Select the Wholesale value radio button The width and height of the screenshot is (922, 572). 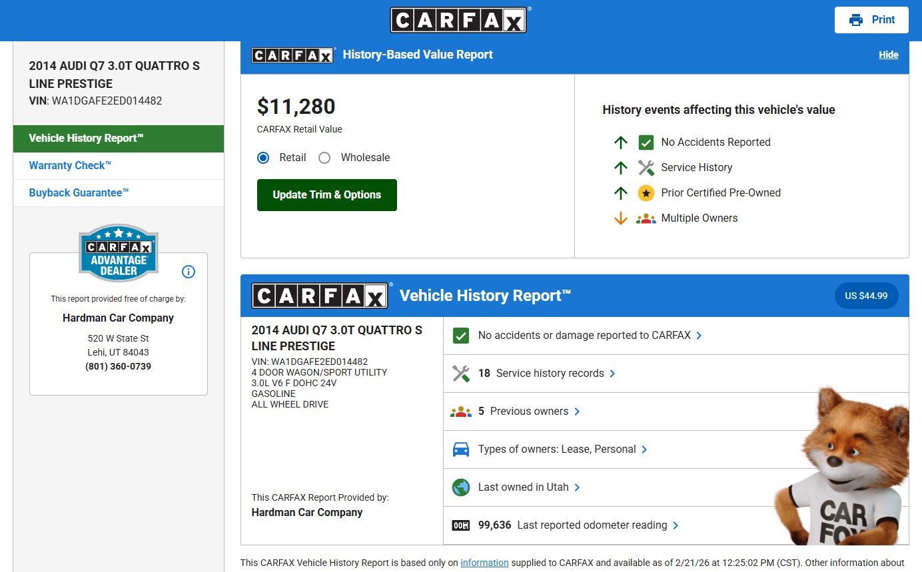324,158
